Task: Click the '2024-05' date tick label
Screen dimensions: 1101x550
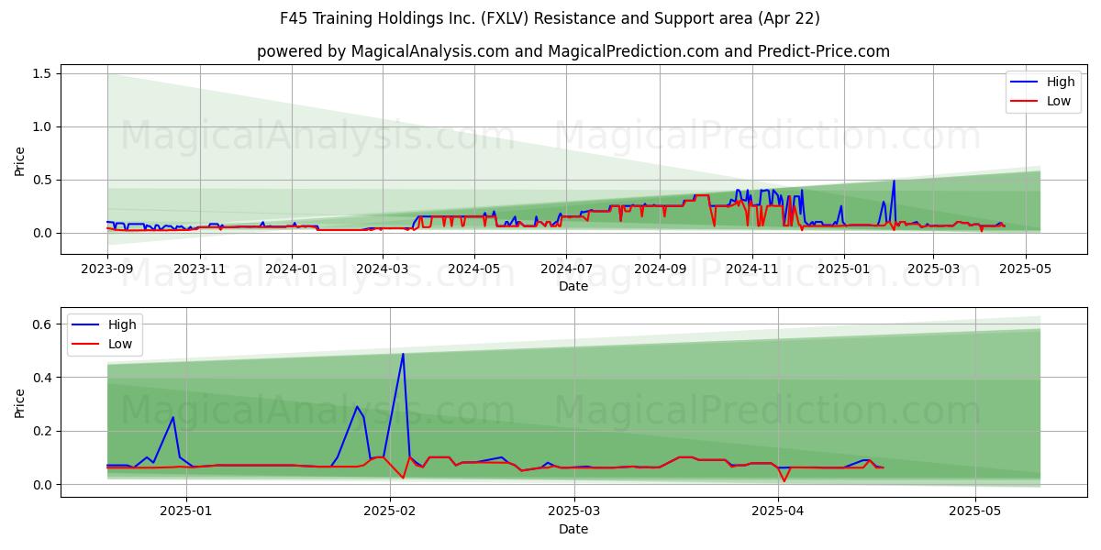Action: [x=474, y=269]
